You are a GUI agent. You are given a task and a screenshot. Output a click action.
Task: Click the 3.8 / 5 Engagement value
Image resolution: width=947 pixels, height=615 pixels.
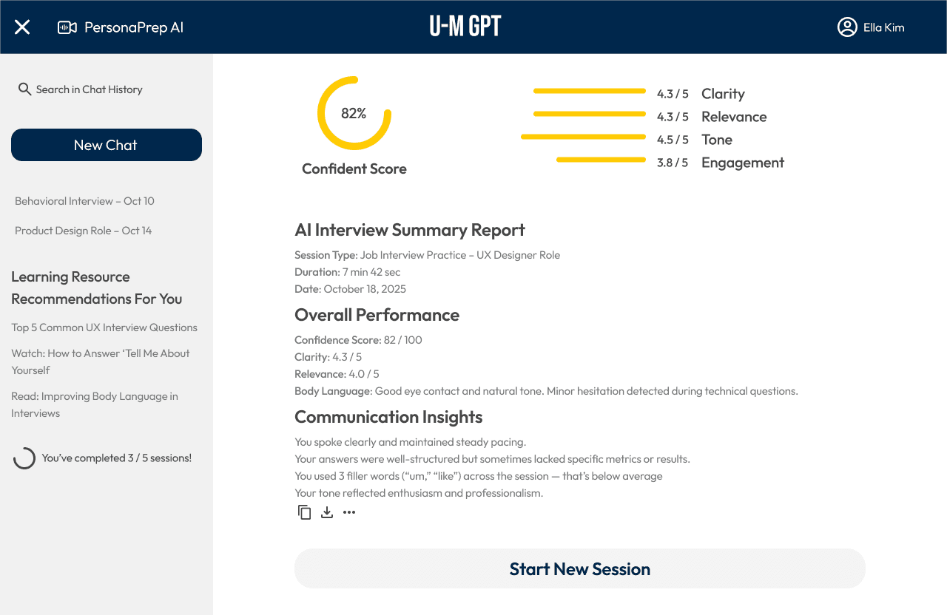point(673,163)
